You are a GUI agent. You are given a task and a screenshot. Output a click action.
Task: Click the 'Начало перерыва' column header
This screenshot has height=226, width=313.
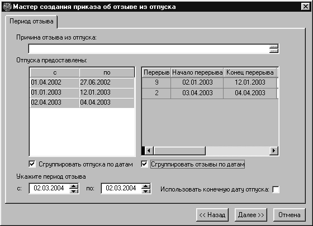point(197,72)
